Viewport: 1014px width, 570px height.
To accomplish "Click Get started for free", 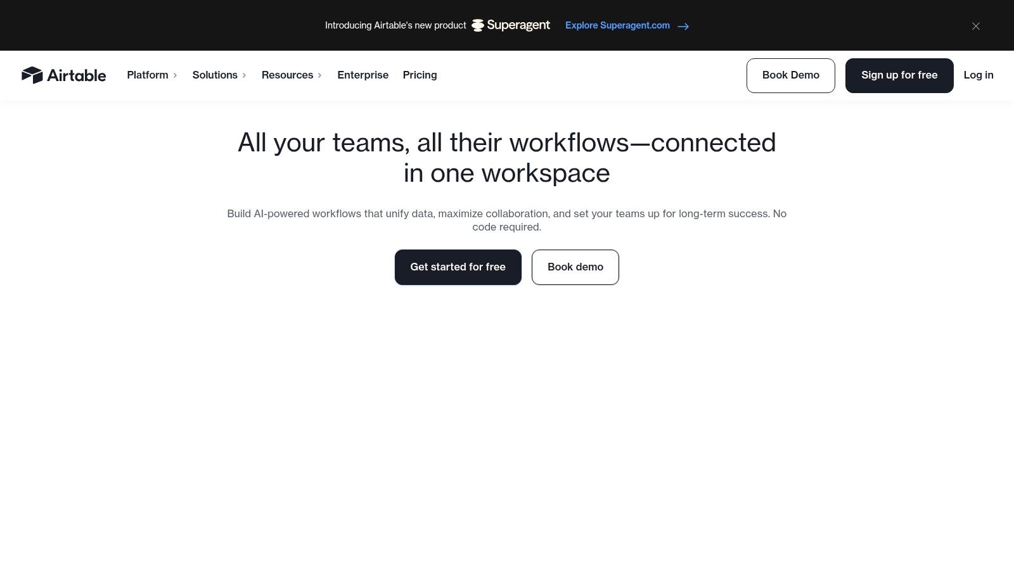I will (458, 267).
